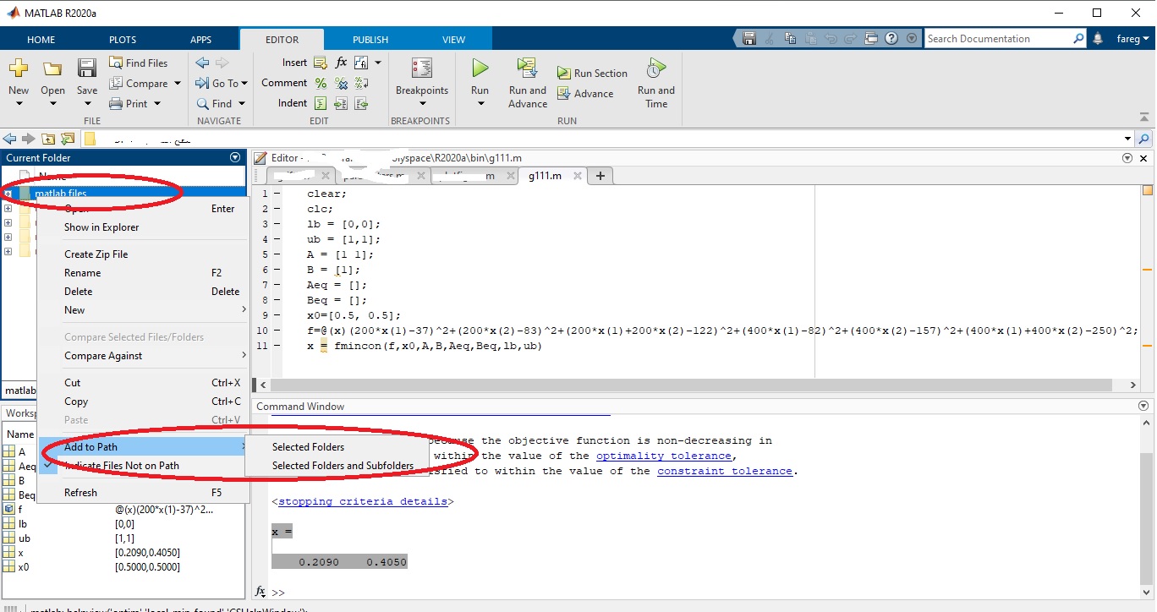Switch to the PLOTS ribbon tab
This screenshot has height=612, width=1157.
[x=123, y=40]
